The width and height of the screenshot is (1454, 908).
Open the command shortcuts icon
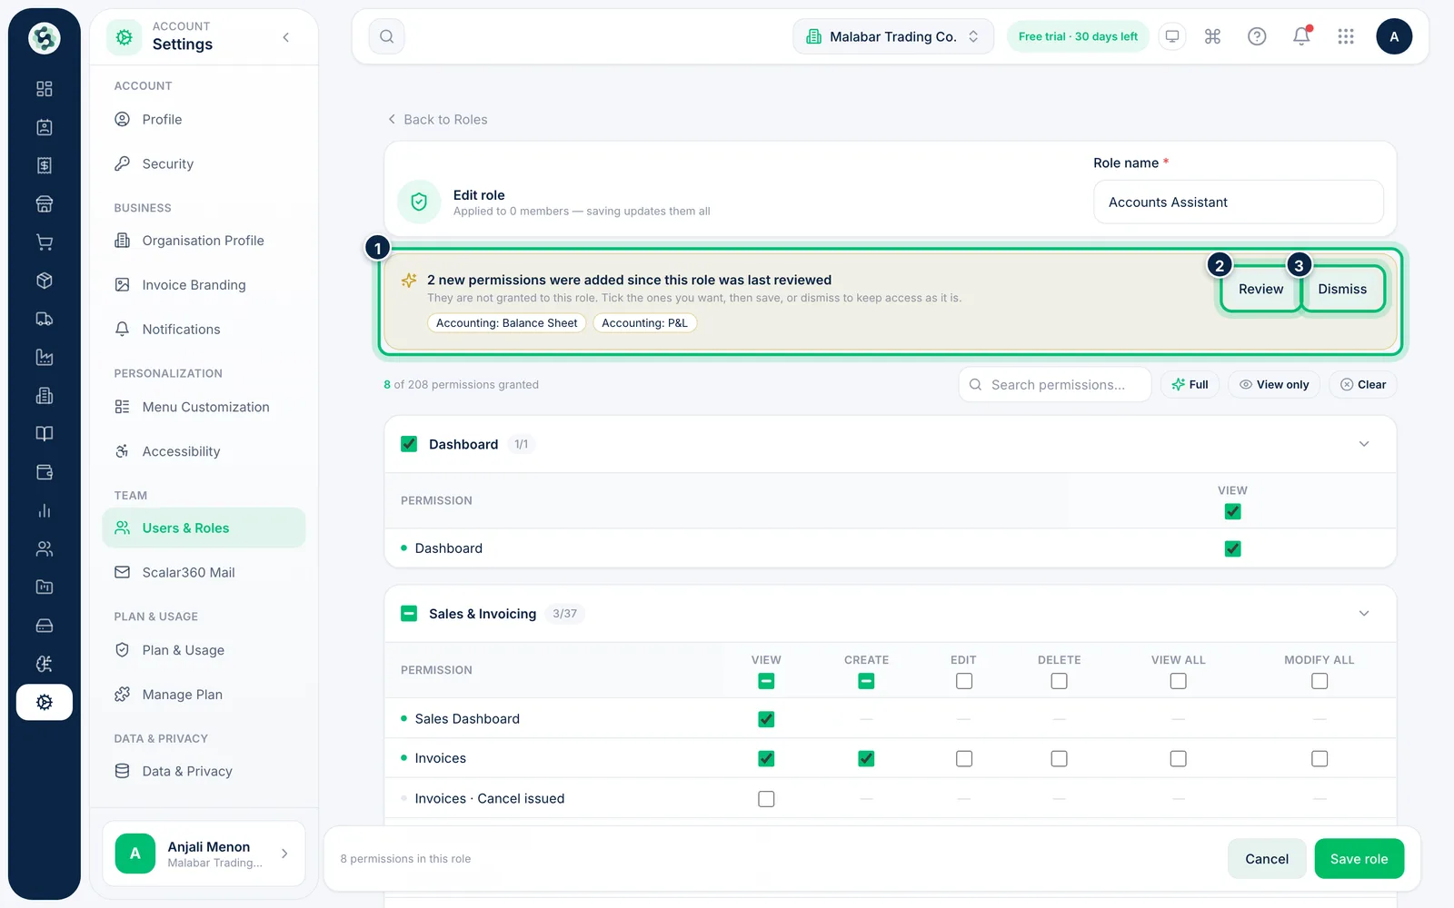[x=1212, y=36]
